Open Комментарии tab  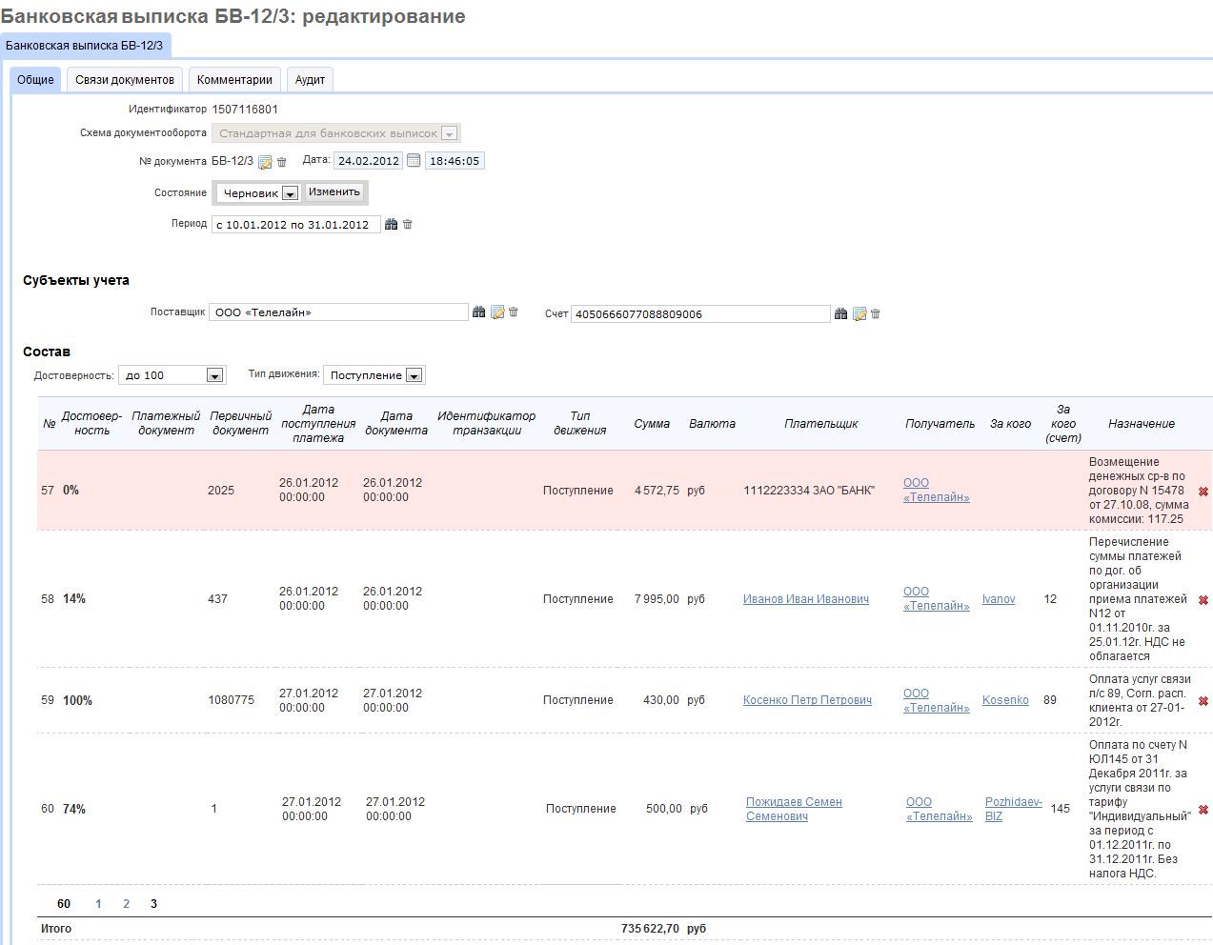coord(234,80)
